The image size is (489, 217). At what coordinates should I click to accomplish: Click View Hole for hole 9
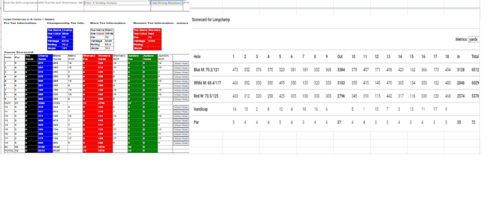point(181,99)
